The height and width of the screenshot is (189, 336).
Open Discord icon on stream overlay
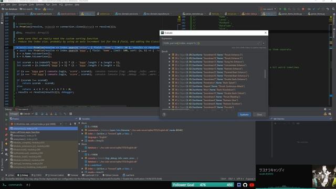click(x=239, y=185)
